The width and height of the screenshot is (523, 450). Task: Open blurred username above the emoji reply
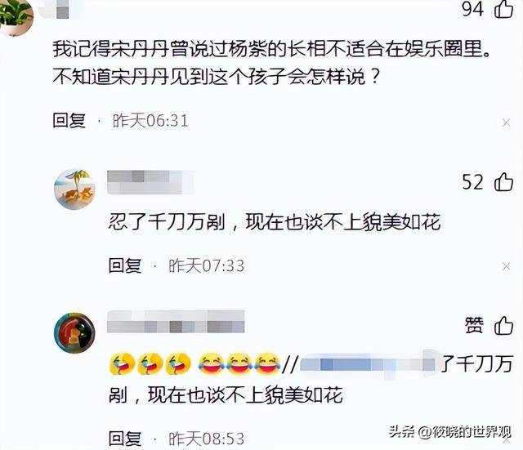[176, 321]
